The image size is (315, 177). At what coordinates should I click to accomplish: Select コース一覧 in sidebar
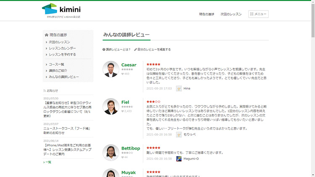pyautogui.click(x=56, y=64)
